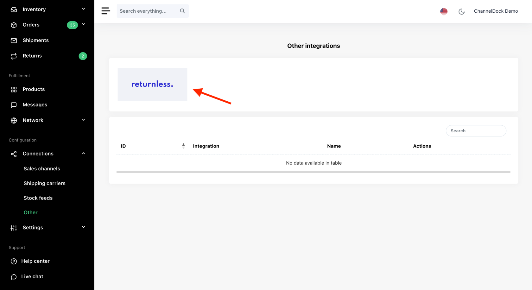
Task: Click the Name column header
Action: point(334,146)
